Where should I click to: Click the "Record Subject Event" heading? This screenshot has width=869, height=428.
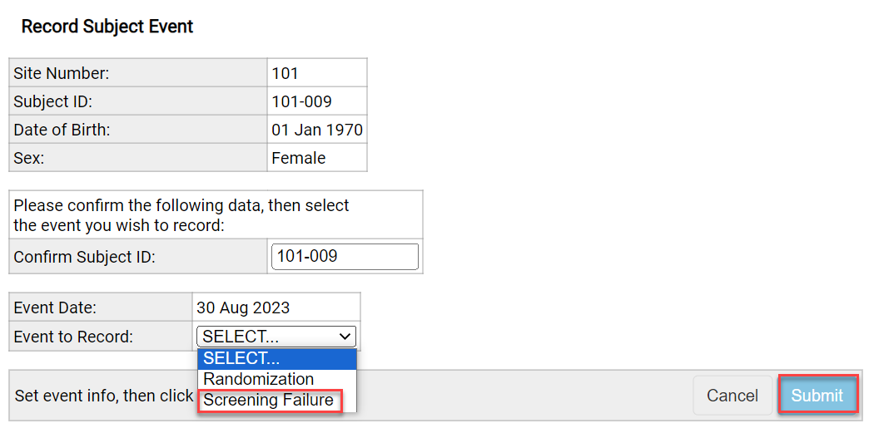click(107, 27)
